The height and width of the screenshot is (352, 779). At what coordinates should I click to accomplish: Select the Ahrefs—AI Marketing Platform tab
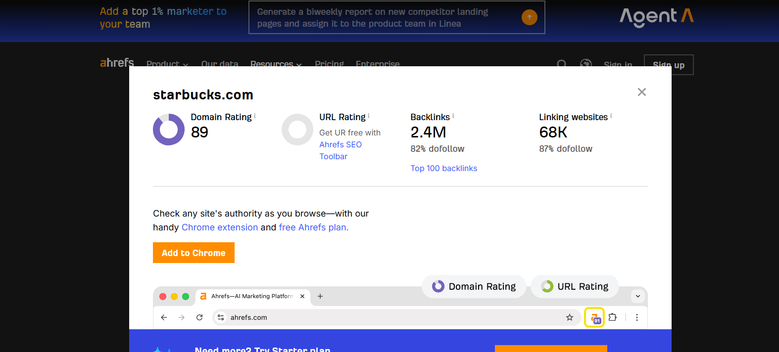pos(253,296)
